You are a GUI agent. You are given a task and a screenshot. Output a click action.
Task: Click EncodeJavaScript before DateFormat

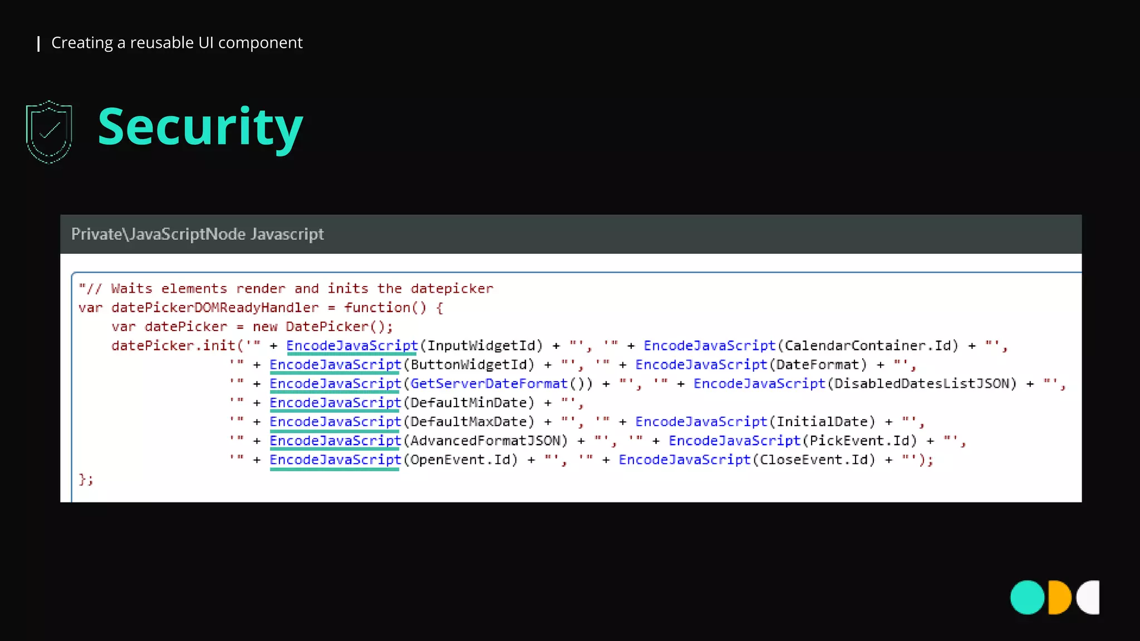(701, 364)
